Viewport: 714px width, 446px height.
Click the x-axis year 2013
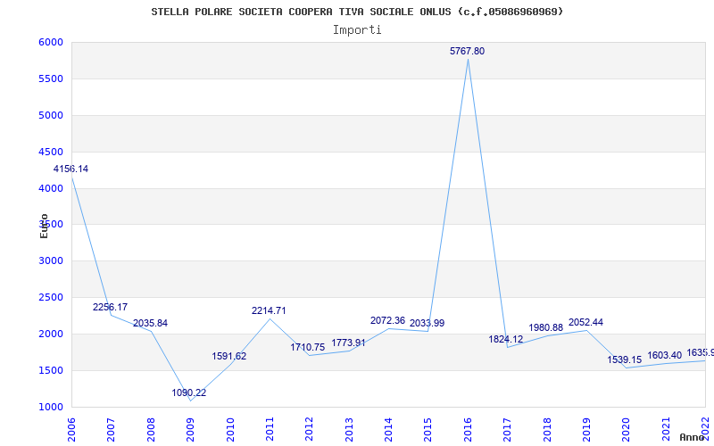tap(348, 430)
